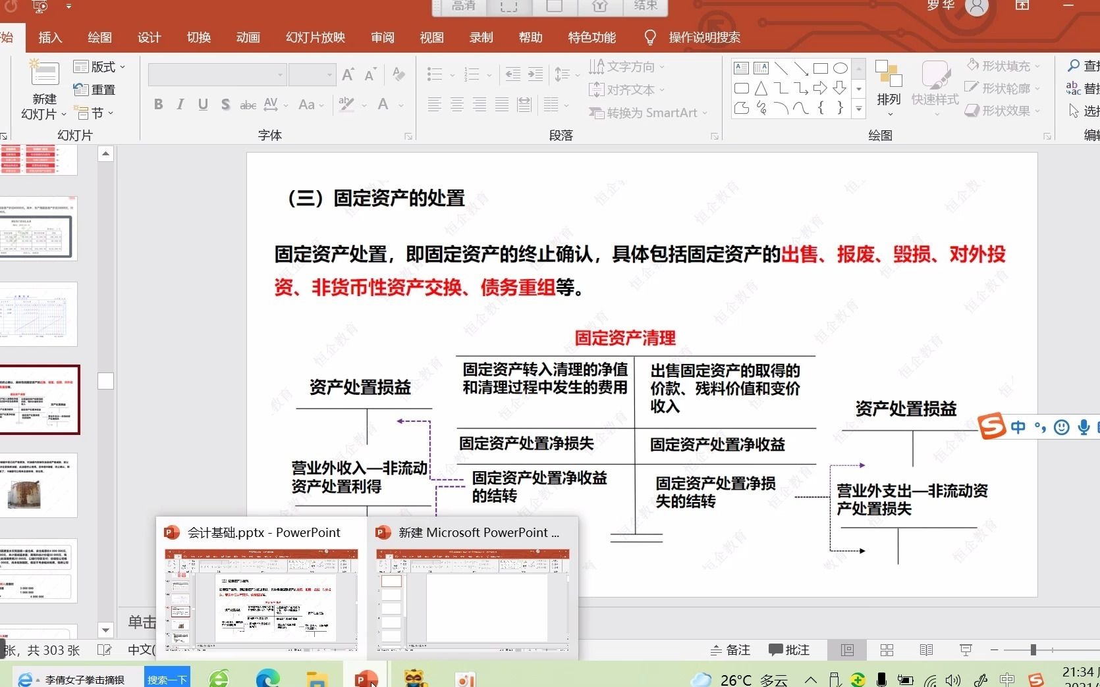This screenshot has height=687, width=1100.
Task: Click thumbnail panel scroll down arrow
Action: (x=105, y=630)
